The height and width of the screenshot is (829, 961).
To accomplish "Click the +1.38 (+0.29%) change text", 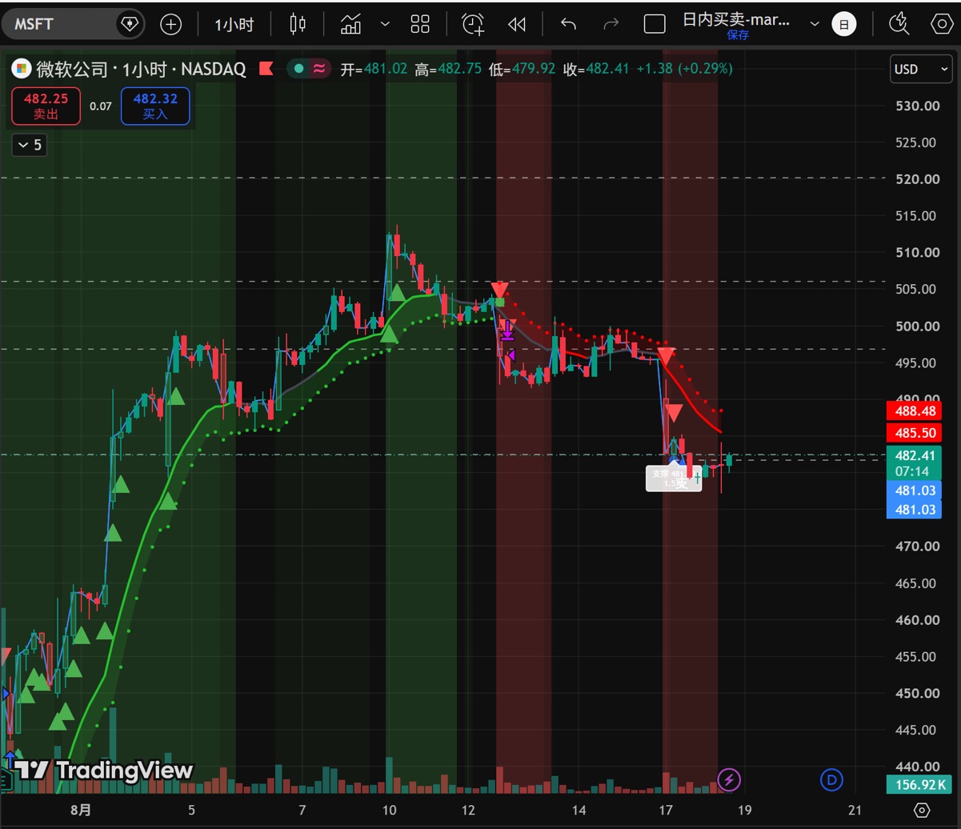I will click(x=684, y=69).
